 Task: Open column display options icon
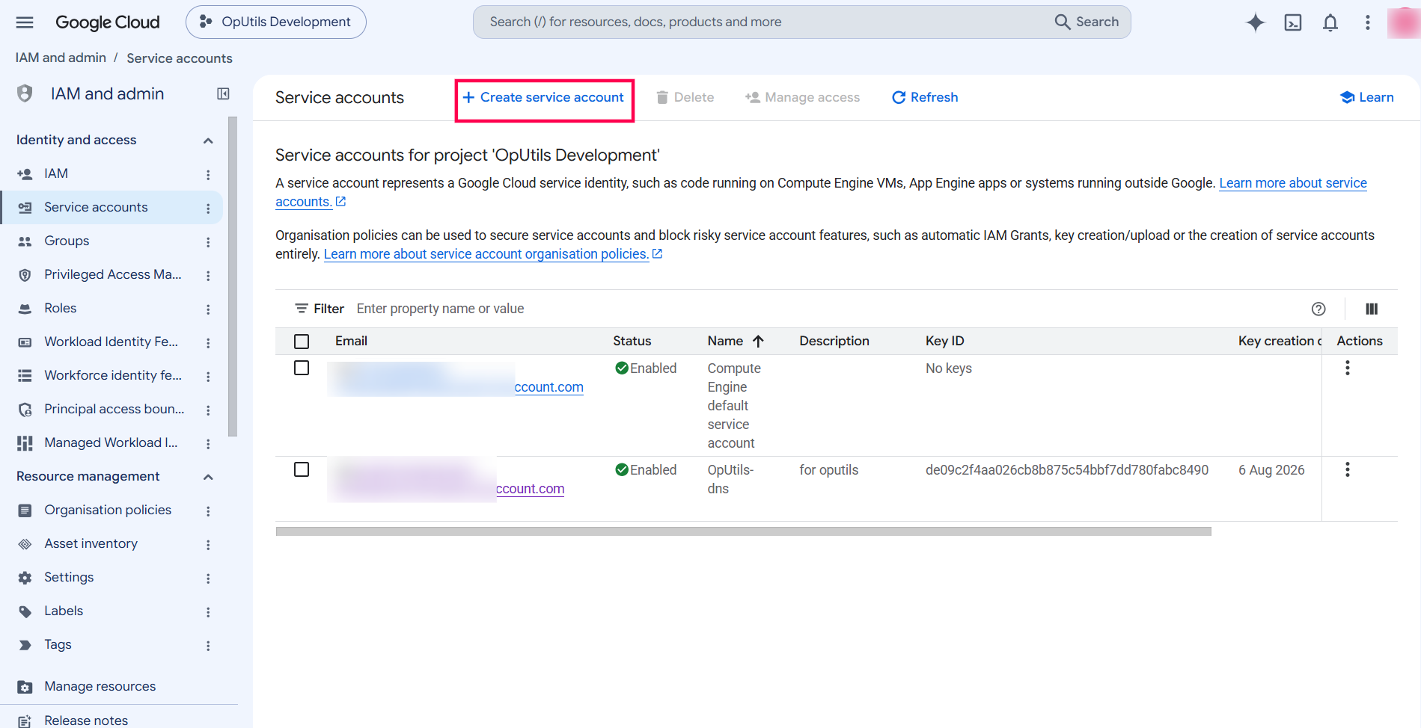[x=1372, y=309]
